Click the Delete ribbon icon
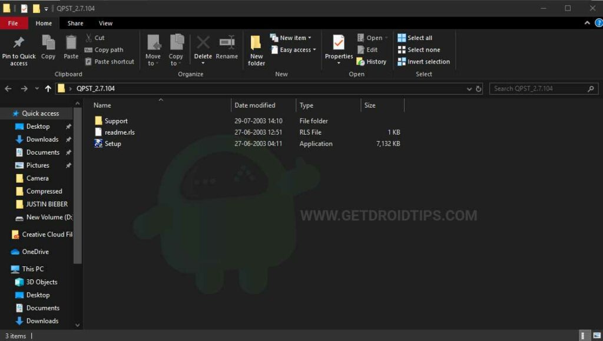Screen dimensions: 603x341 [x=203, y=42]
